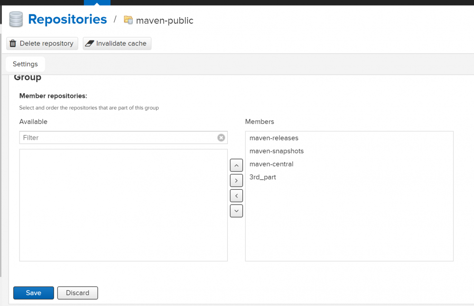
Task: Click the maven-public breadcrumb label
Action: pos(165,20)
